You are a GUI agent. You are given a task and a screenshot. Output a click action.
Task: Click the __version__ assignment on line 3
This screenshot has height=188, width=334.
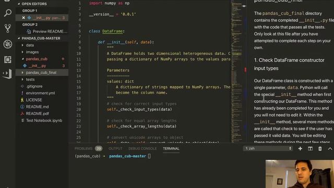click(x=112, y=14)
